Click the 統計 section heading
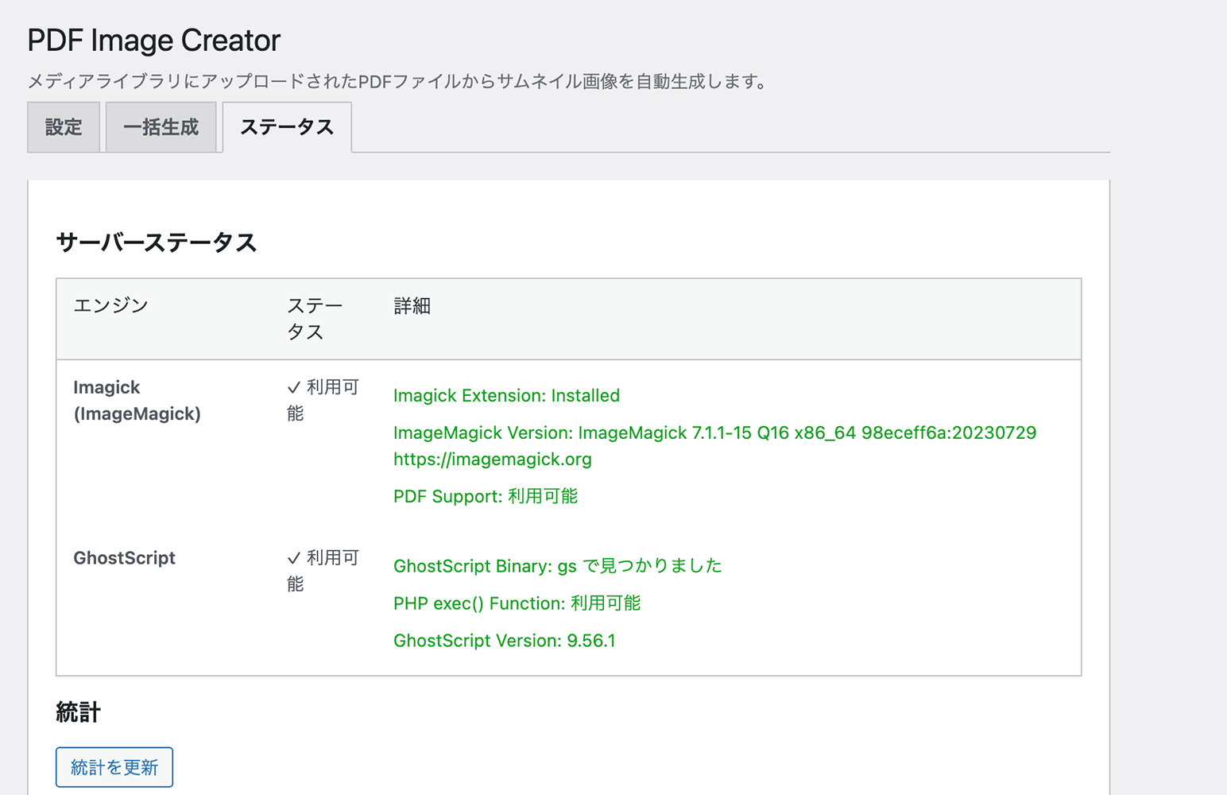 [x=76, y=712]
